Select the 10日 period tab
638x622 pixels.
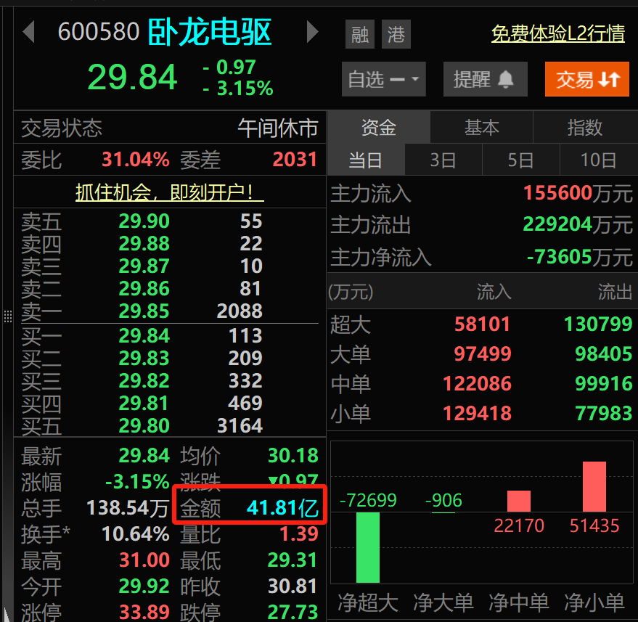pos(599,160)
